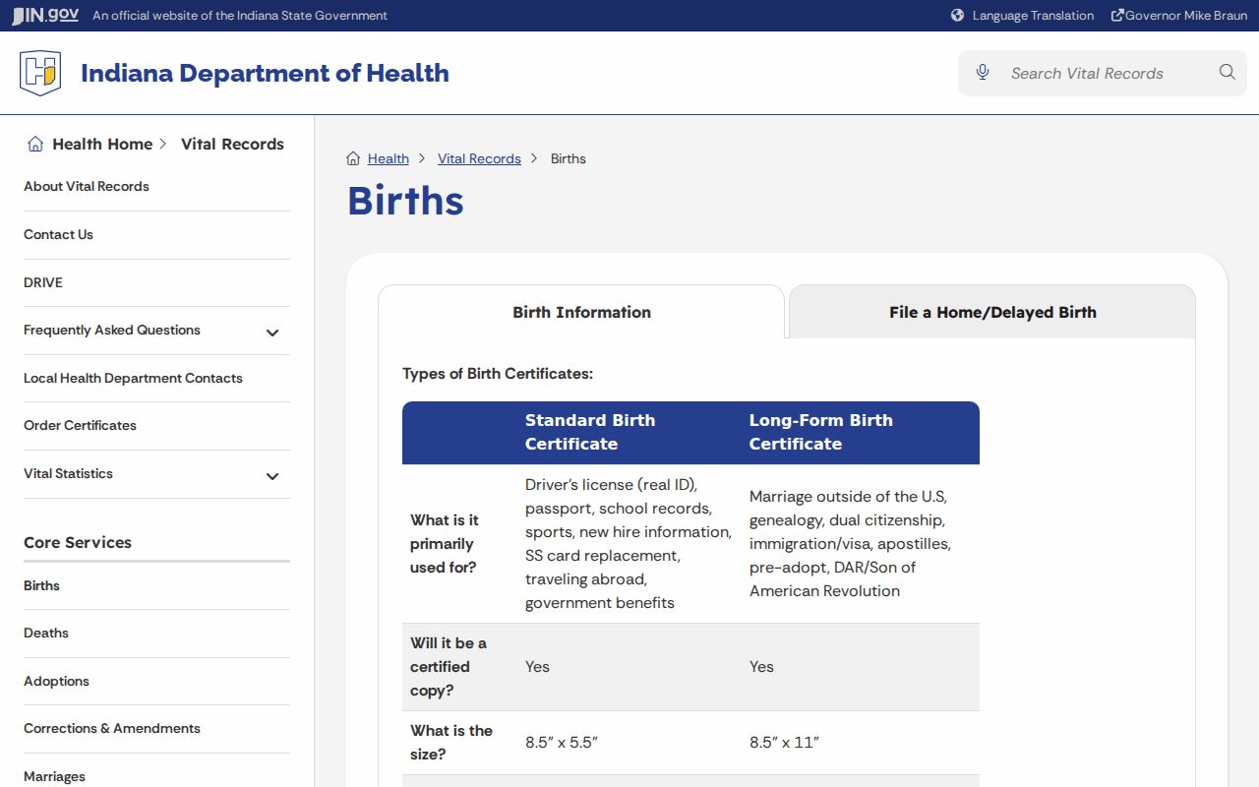This screenshot has width=1259, height=787.
Task: Open the Contact Us sidebar item
Action: tap(58, 234)
